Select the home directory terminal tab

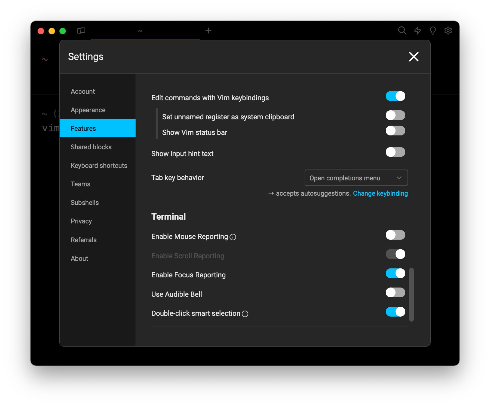point(140,31)
